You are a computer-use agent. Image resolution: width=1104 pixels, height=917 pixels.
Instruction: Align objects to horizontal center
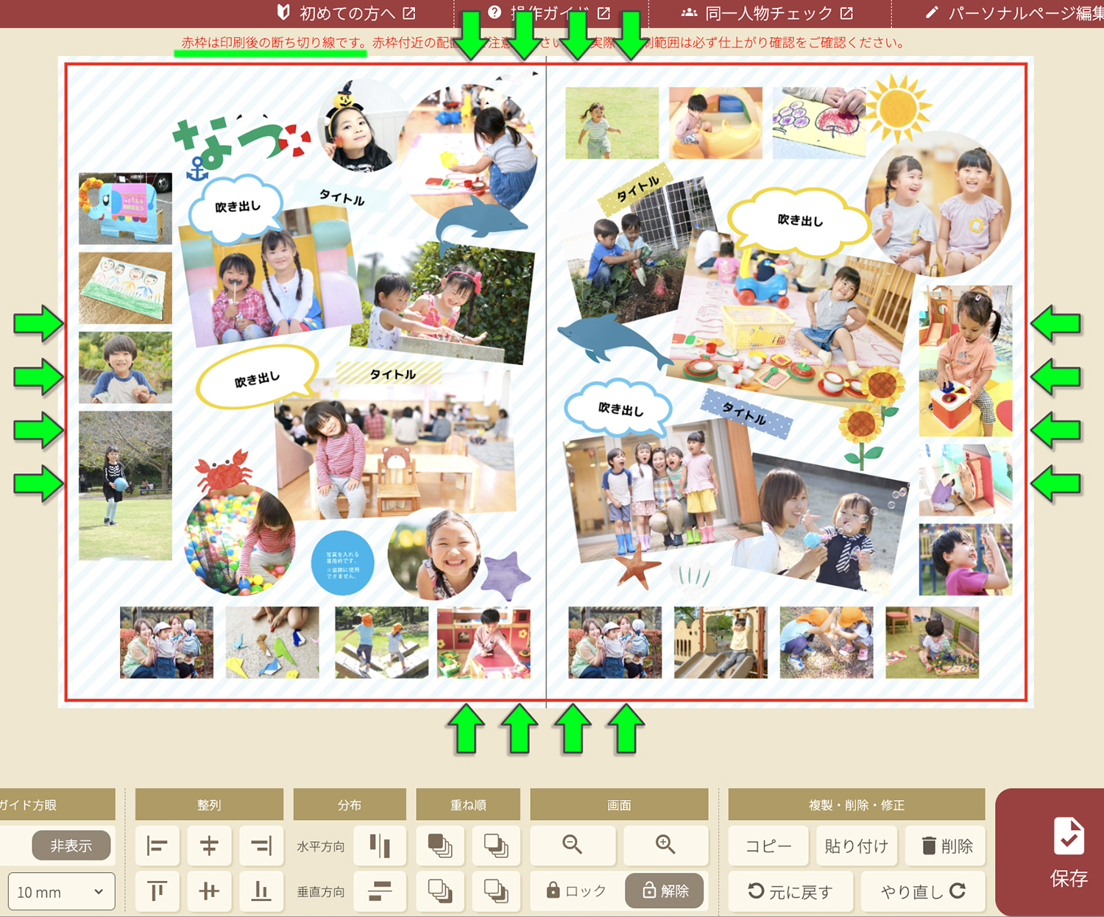point(209,846)
